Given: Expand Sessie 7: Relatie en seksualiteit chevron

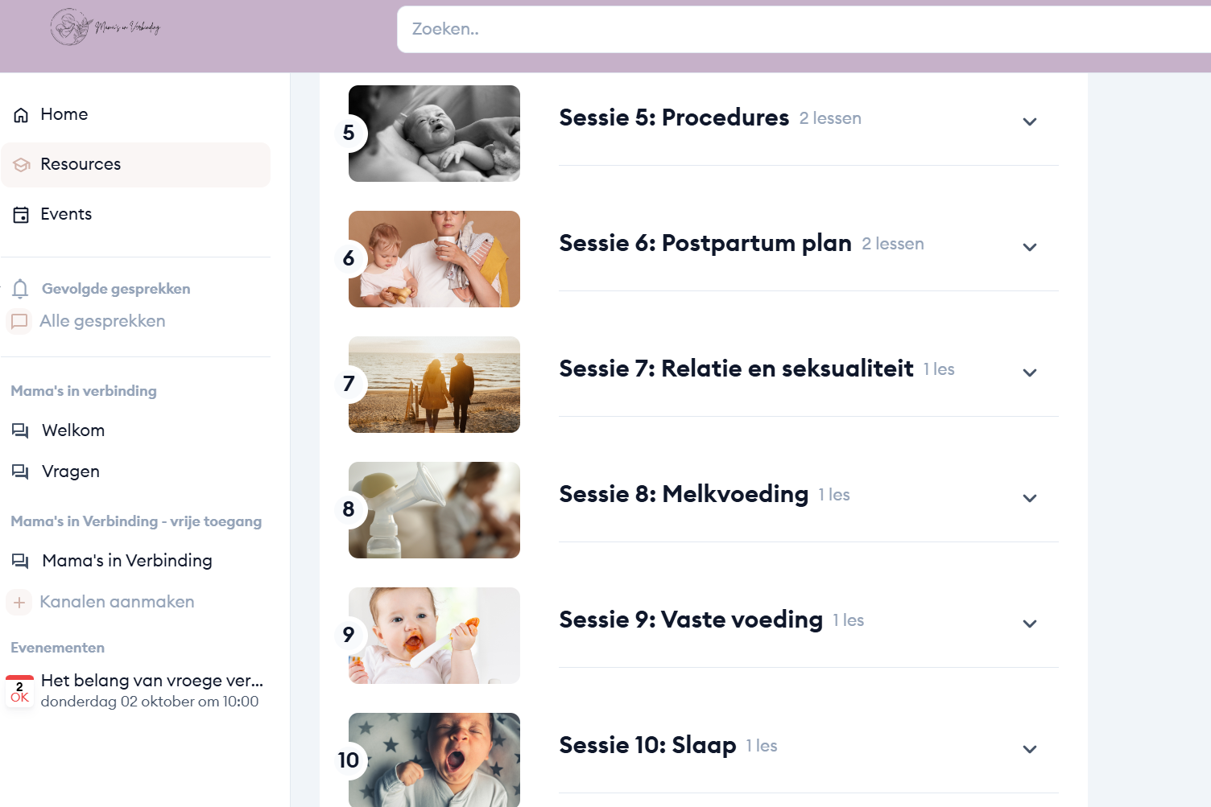Looking at the screenshot, I should (x=1029, y=373).
